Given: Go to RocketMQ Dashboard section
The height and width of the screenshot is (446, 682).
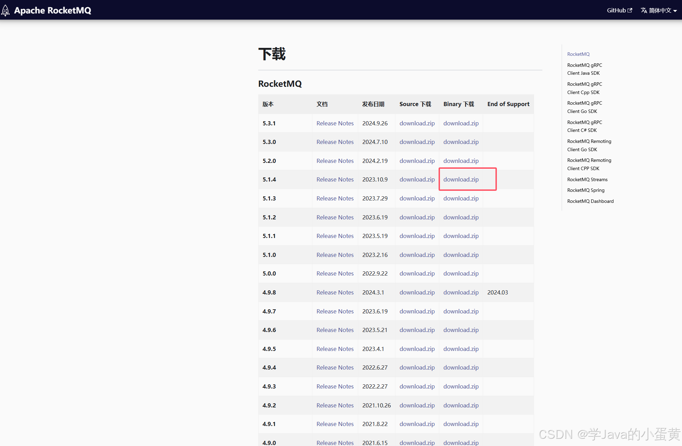Looking at the screenshot, I should coord(590,201).
